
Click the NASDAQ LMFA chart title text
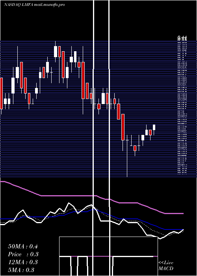point(34,5)
